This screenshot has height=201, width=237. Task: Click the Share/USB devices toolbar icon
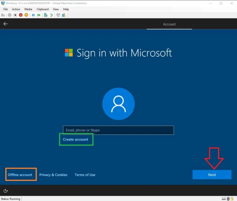[x=64, y=15]
